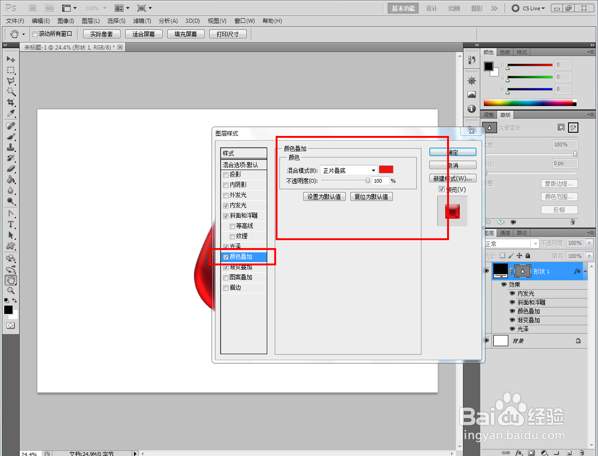Viewport: 598px width, 456px height.
Task: Expand more workspaces chevron
Action: (x=494, y=8)
